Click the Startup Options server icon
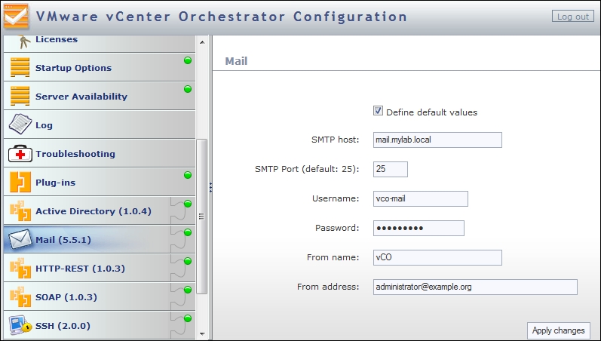 pyautogui.click(x=20, y=67)
